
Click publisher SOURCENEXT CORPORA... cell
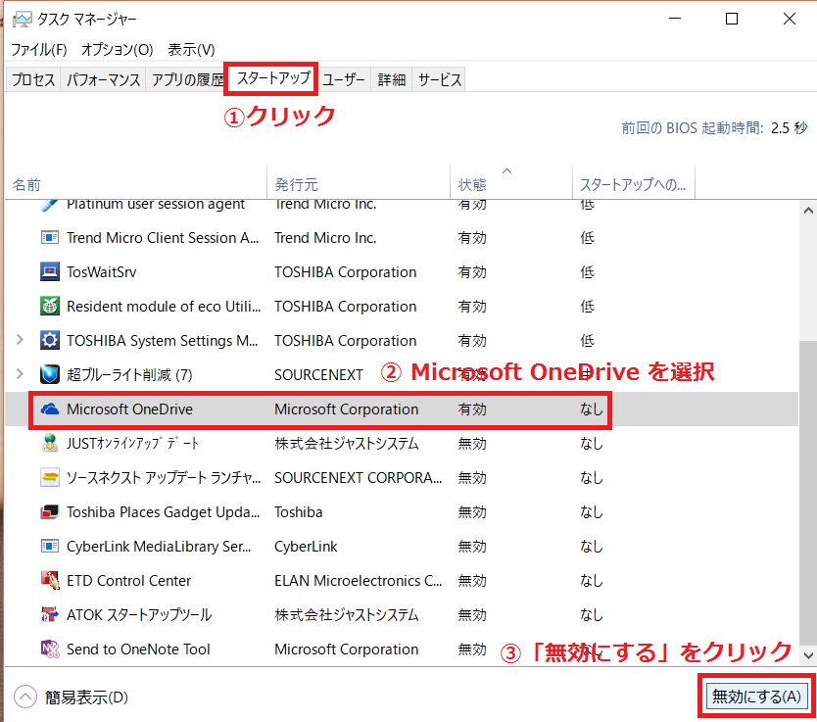359,478
